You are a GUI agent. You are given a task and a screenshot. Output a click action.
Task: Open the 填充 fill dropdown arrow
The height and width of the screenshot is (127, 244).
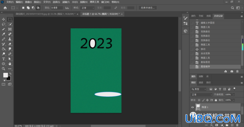tap(234, 100)
